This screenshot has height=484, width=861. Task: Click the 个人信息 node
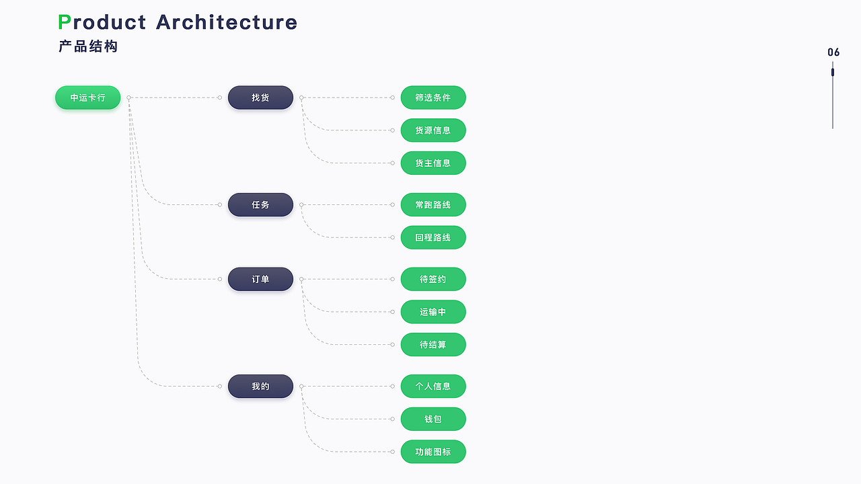click(x=433, y=387)
